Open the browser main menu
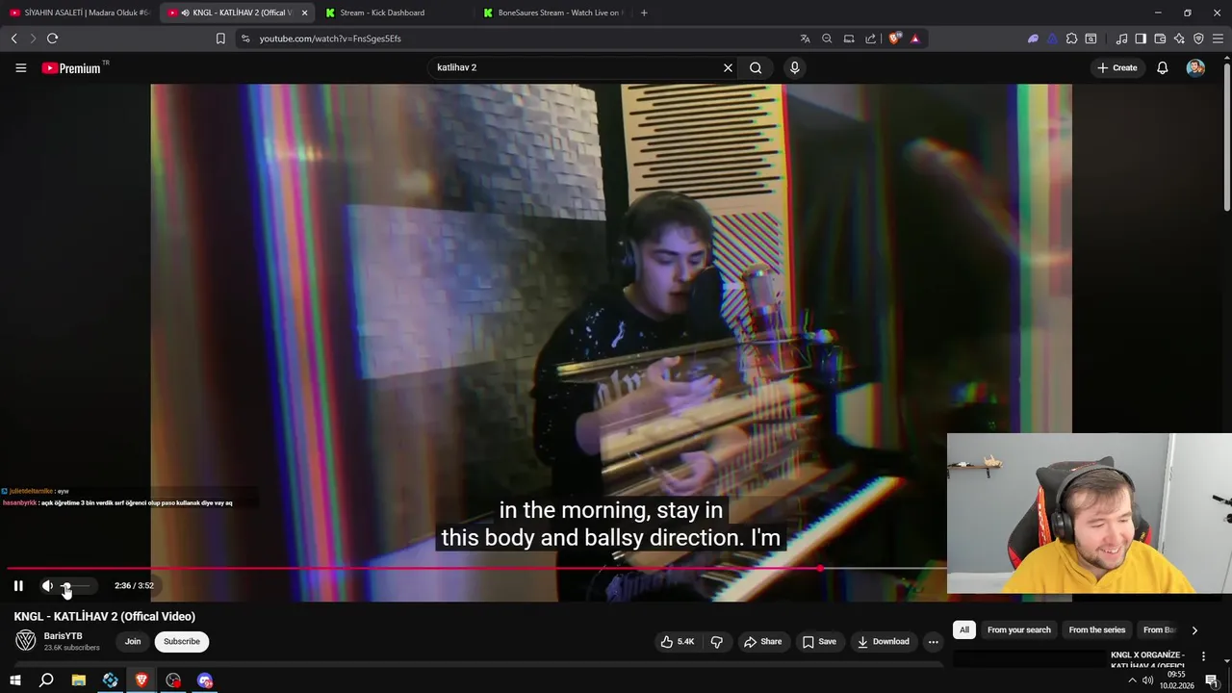The height and width of the screenshot is (693, 1232). (x=1219, y=38)
